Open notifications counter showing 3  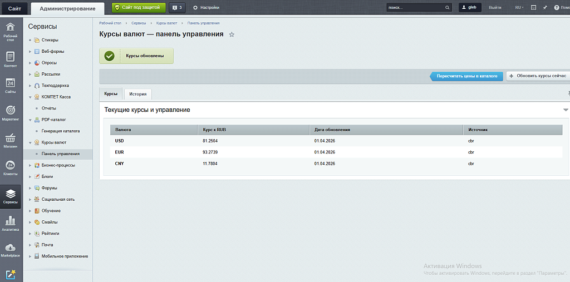pyautogui.click(x=177, y=8)
